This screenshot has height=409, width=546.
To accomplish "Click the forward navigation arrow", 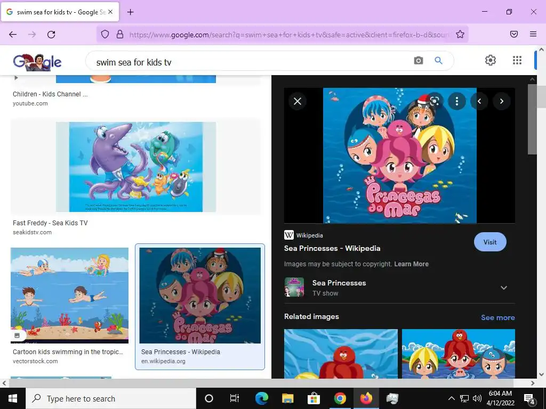I will 32,34.
